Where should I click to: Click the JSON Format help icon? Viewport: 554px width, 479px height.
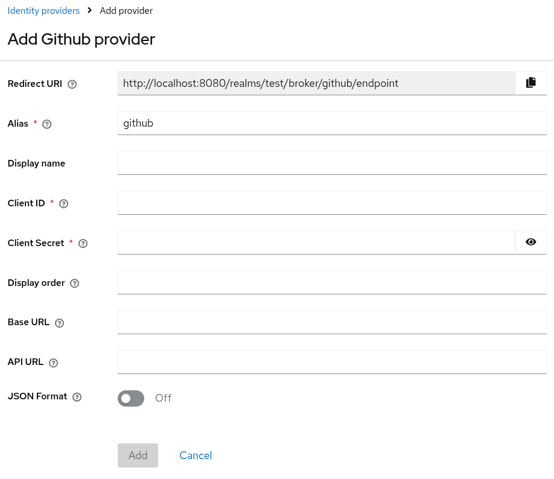[77, 397]
